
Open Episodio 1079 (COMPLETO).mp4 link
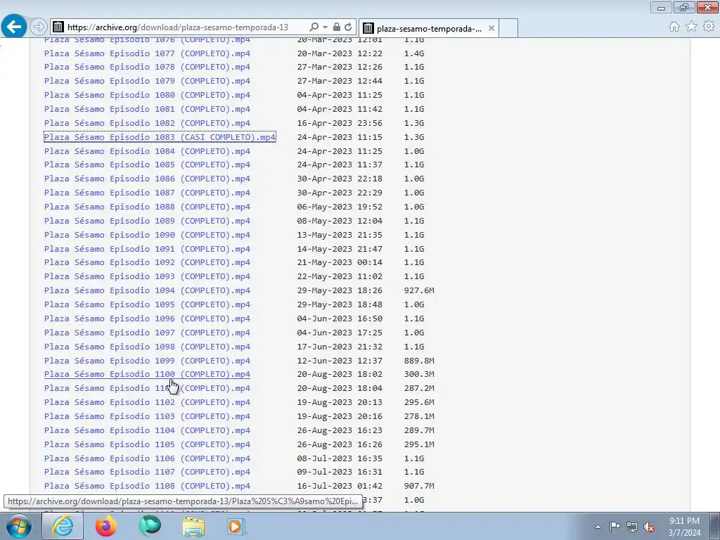coord(147,81)
